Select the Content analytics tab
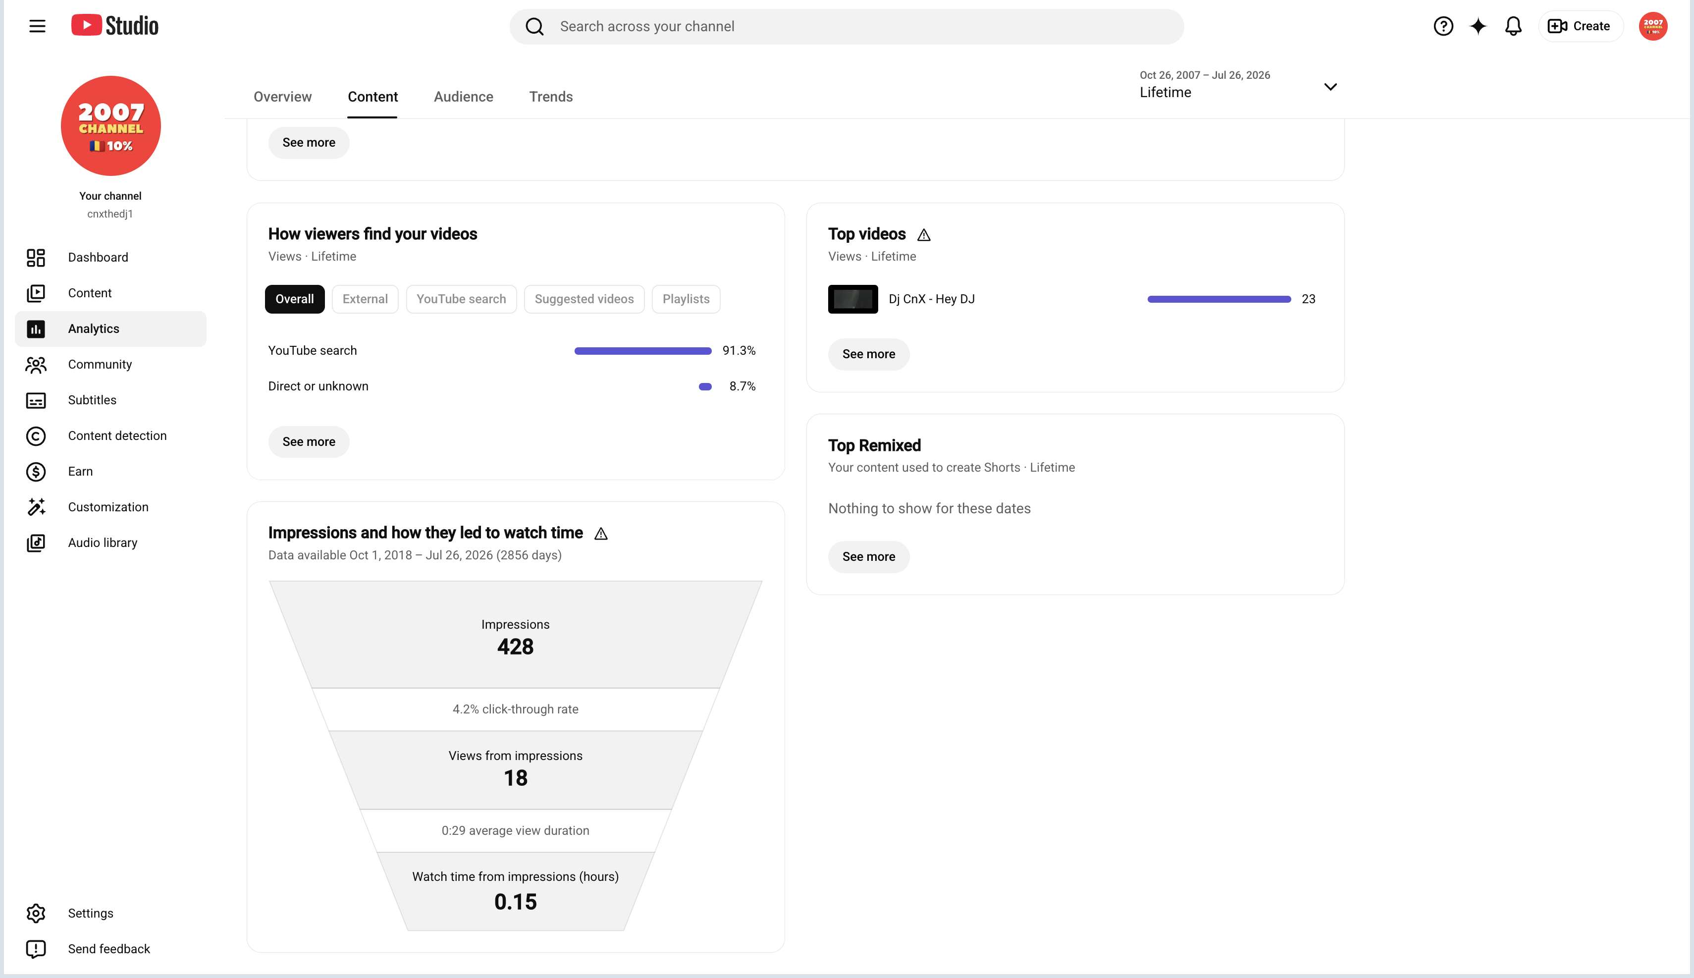 click(x=372, y=97)
